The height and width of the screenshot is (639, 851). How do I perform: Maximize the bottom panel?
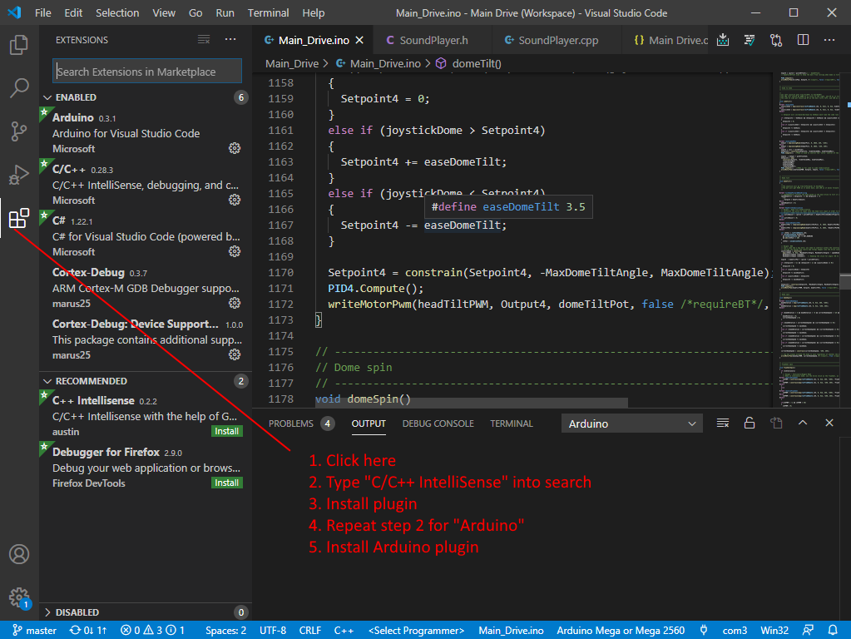coord(803,423)
